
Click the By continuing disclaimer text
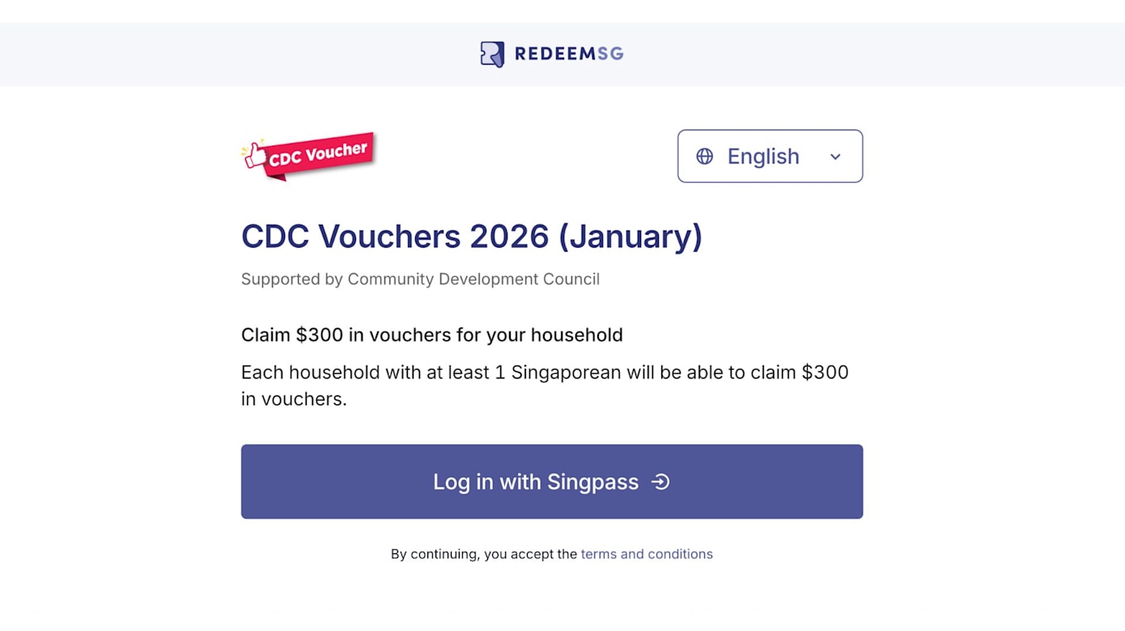483,554
